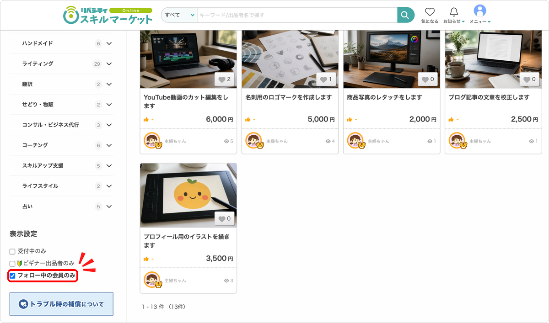The height and width of the screenshot is (323, 549).
Task: Click seller avatar on 名刺用のロゴマーク card
Action: (254, 141)
